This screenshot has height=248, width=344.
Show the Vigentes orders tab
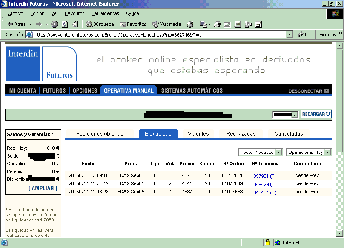pos(198,134)
